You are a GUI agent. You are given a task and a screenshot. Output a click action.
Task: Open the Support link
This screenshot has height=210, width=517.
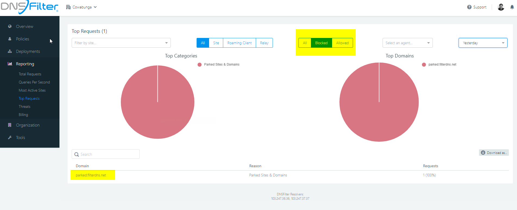click(480, 7)
